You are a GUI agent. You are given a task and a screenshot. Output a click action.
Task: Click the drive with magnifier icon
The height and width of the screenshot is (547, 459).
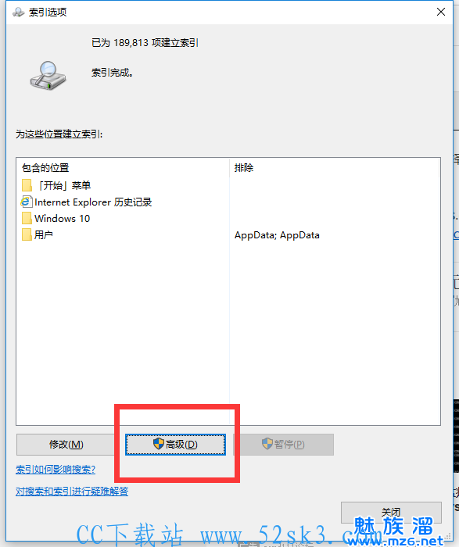pyautogui.click(x=48, y=76)
